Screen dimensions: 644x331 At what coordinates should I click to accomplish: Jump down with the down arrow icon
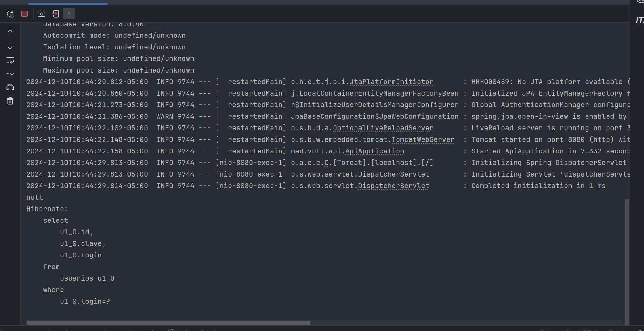[10, 46]
